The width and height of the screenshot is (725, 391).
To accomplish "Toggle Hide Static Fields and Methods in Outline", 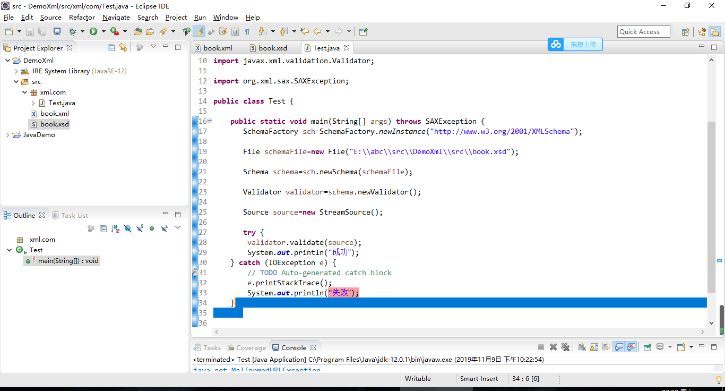I will (x=140, y=228).
